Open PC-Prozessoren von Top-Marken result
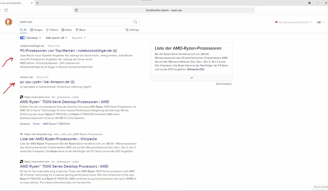The image size is (328, 191). (x=66, y=51)
